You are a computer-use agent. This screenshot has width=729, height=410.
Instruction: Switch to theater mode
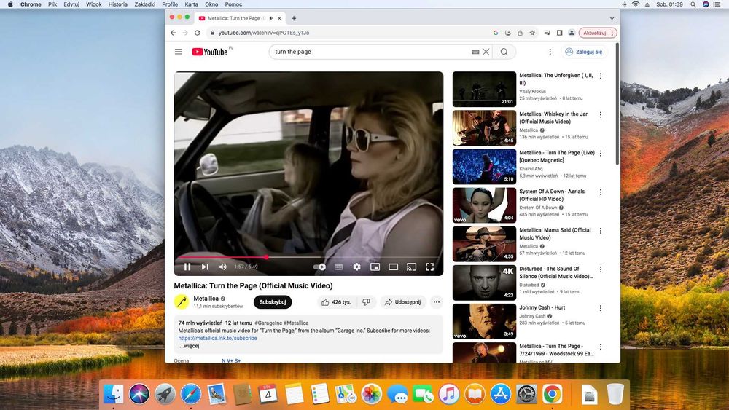394,267
